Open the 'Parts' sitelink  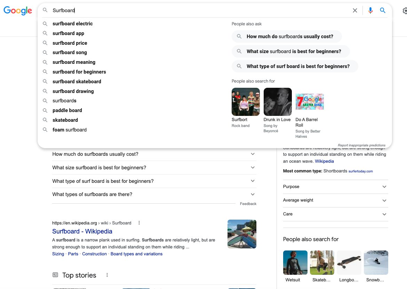[73, 254]
